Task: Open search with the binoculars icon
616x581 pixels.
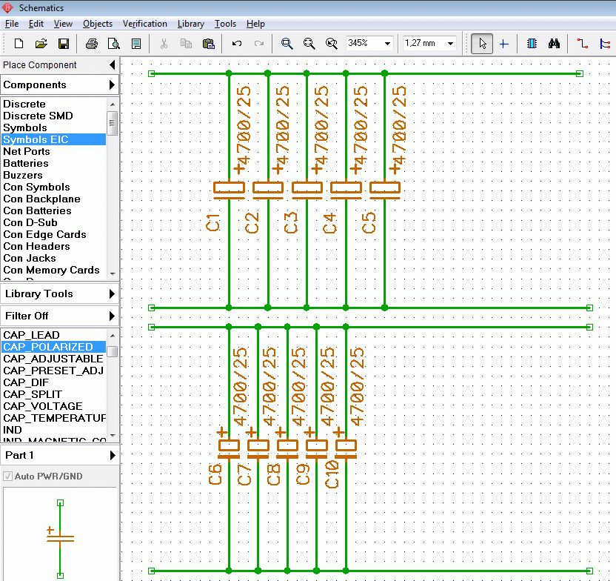Action: coord(554,44)
